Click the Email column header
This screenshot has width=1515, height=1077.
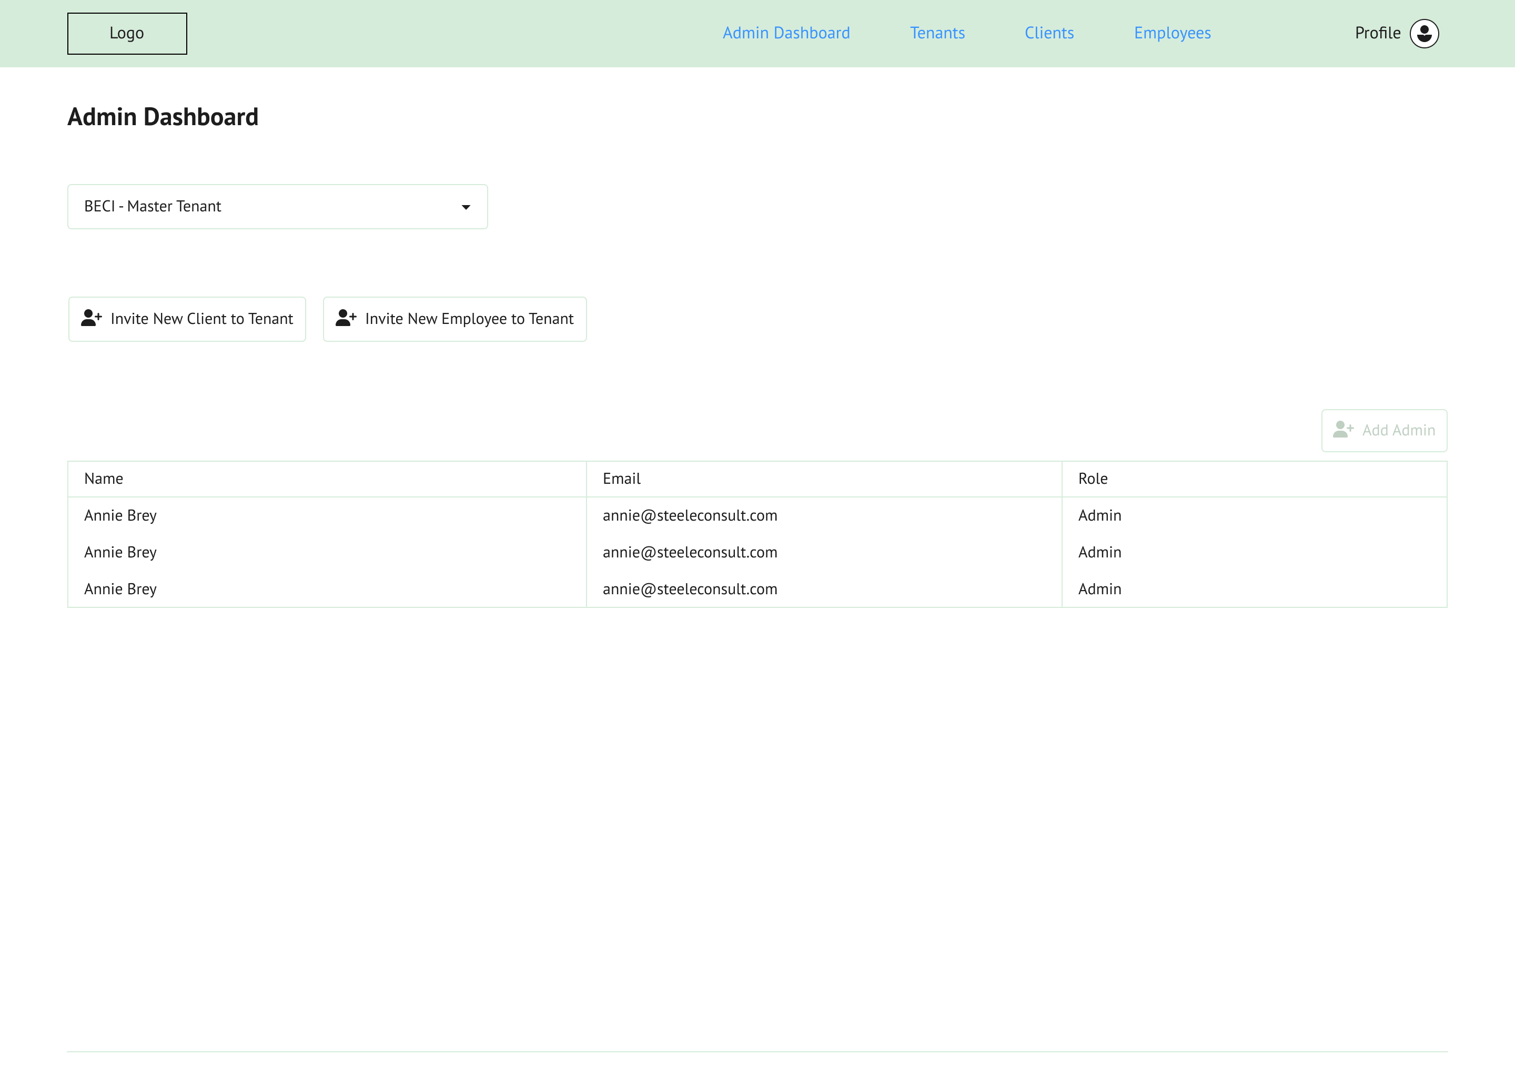(622, 479)
